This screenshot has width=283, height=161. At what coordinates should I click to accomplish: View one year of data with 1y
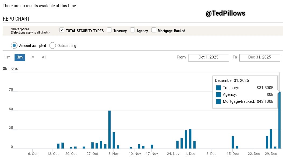[32, 57]
